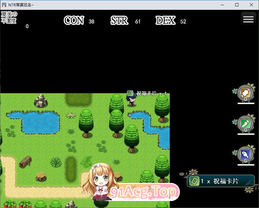The width and height of the screenshot is (259, 208).
Task: Click the 1 x 祝福卡片 notification banner
Action: (x=221, y=181)
